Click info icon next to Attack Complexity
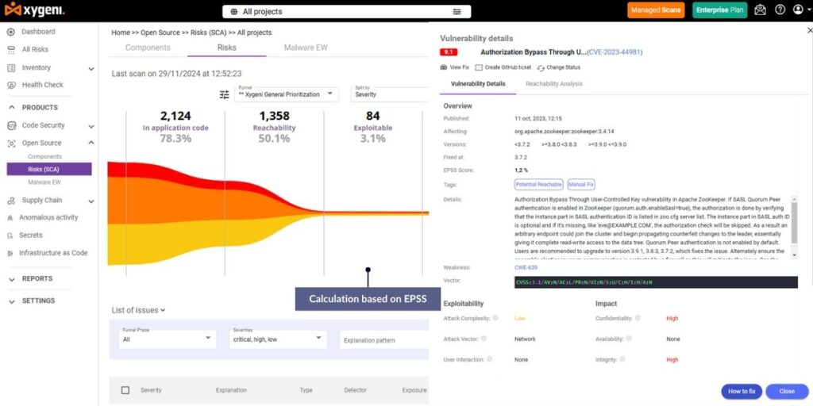 (x=495, y=318)
